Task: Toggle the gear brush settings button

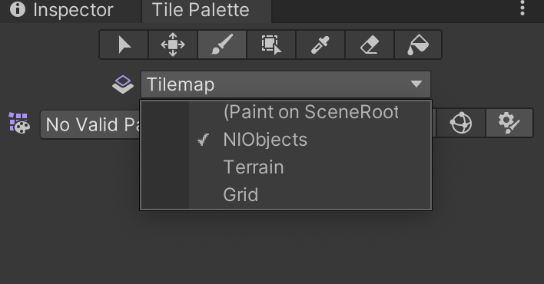Action: pos(509,123)
